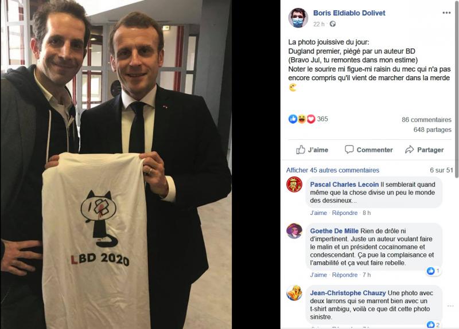Open the post options three-dots menu
The height and width of the screenshot is (329, 459).
coord(446,13)
